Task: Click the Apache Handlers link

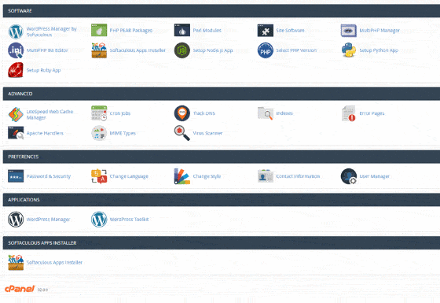Action: (x=45, y=133)
